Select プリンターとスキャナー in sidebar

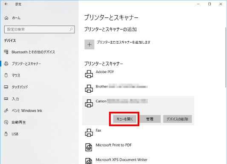tap(26, 64)
